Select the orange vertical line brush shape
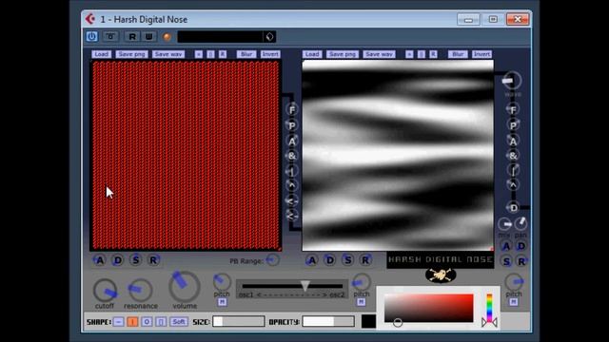609x342 pixels. click(x=132, y=322)
